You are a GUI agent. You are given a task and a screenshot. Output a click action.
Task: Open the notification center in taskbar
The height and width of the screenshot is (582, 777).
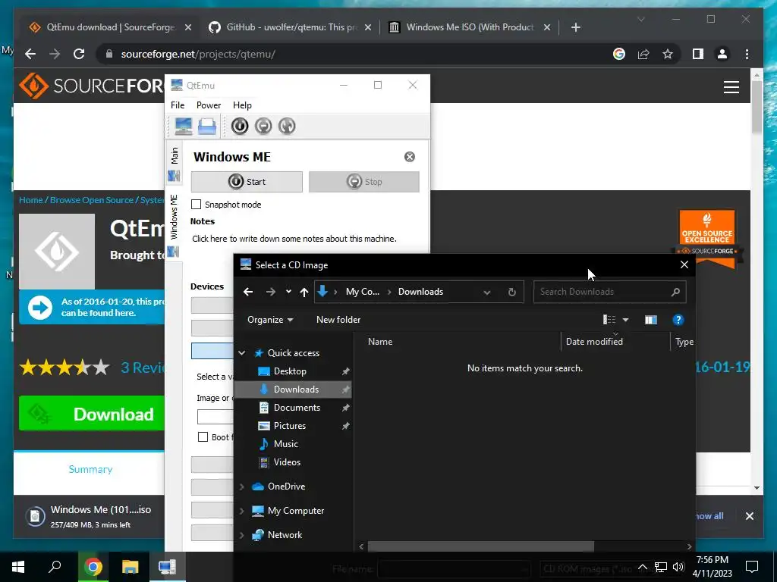[752, 566]
